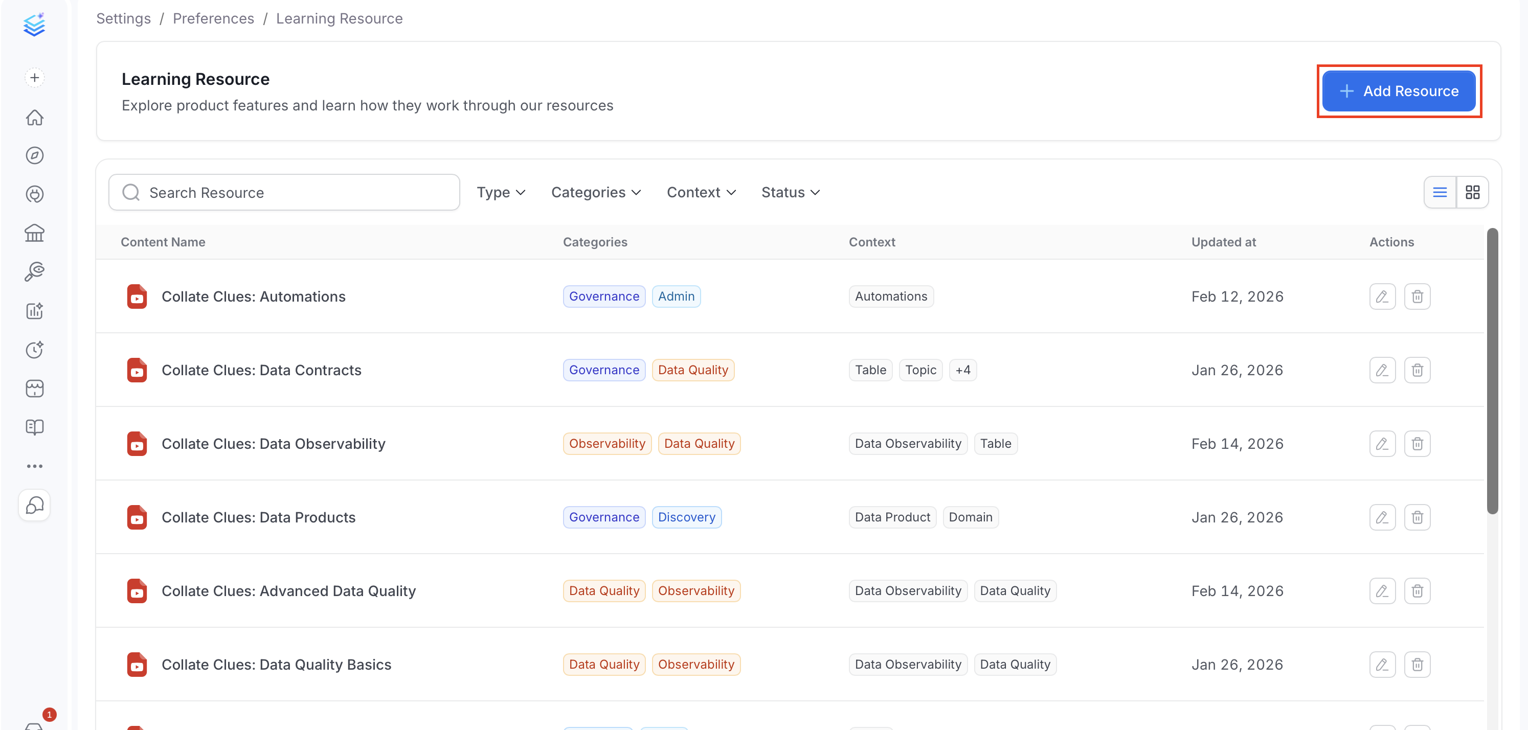This screenshot has height=730, width=1528.
Task: Expand the Type filter dropdown
Action: point(501,192)
